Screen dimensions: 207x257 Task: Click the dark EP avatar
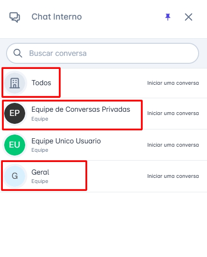click(x=14, y=113)
